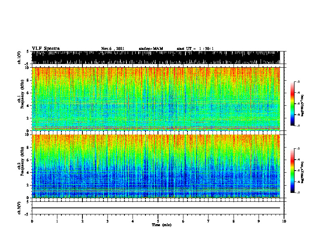Click the "5" tick on ch.1(V) axis
320x248 pixels.
coord(27,52)
